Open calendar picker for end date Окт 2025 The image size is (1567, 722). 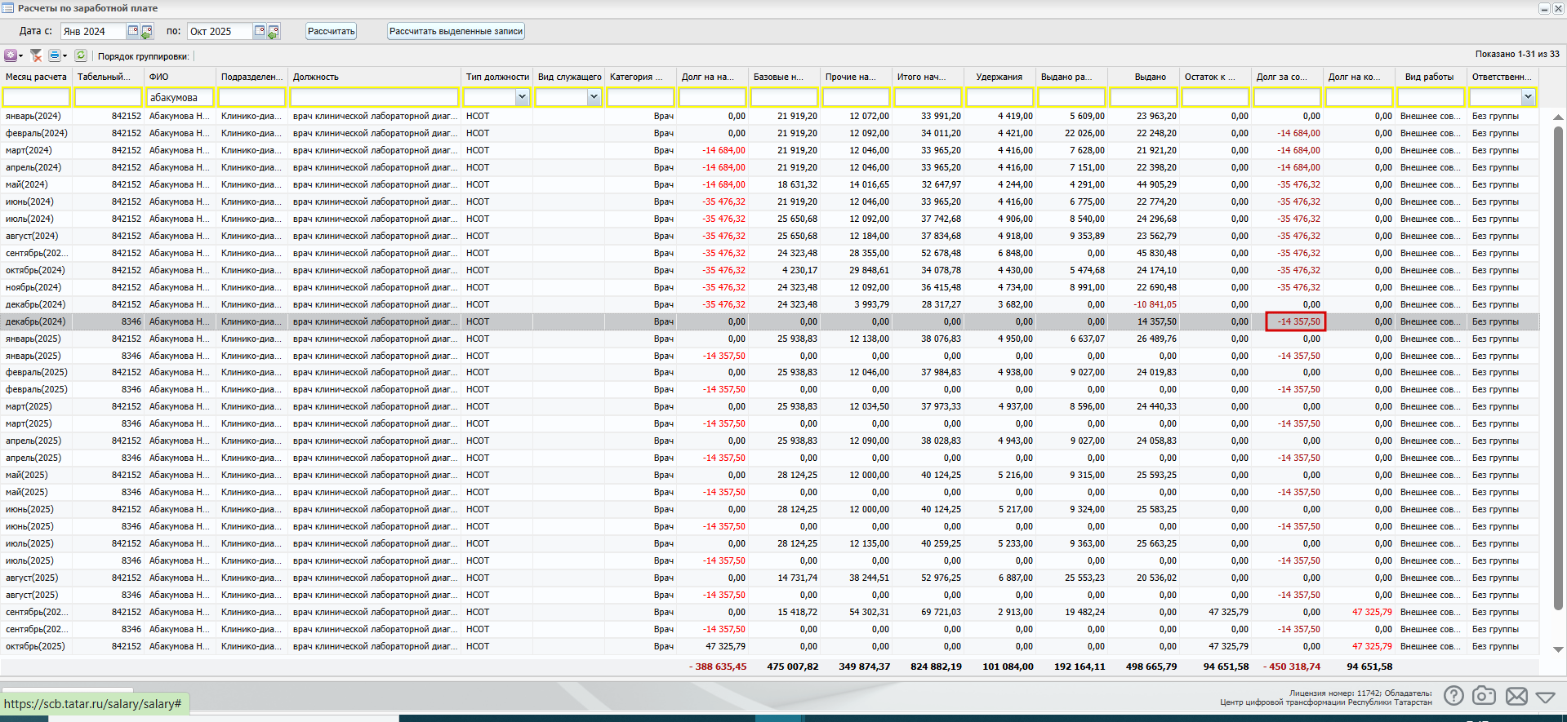(260, 31)
